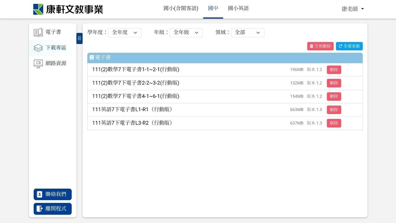The width and height of the screenshot is (396, 223).
Task: Open the 網路資源 monitor icon
Action: pos(38,63)
